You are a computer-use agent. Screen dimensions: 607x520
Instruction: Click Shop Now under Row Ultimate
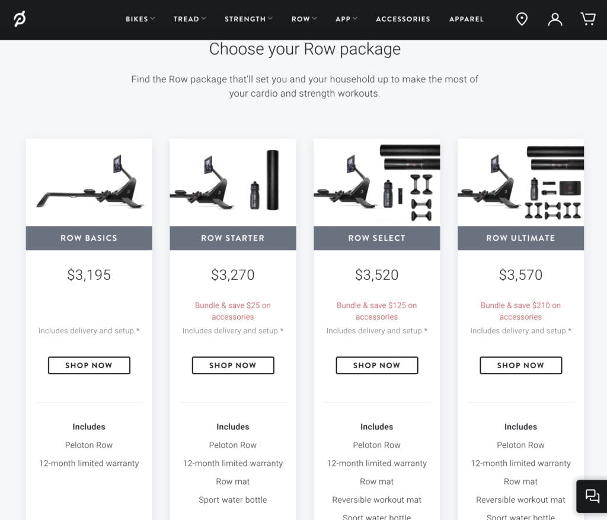click(520, 365)
